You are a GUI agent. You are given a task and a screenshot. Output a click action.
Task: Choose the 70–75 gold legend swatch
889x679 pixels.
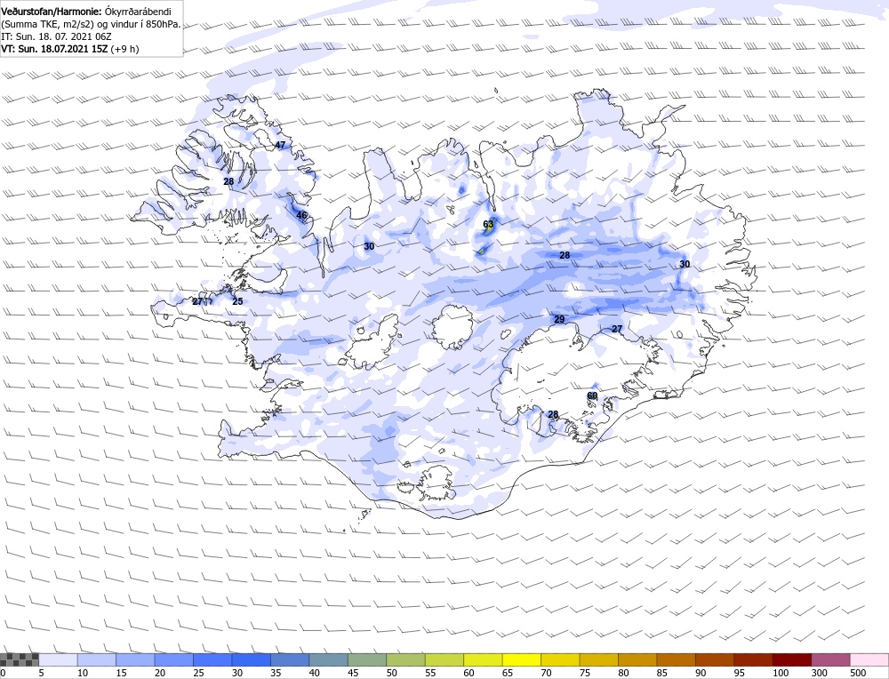(x=561, y=659)
